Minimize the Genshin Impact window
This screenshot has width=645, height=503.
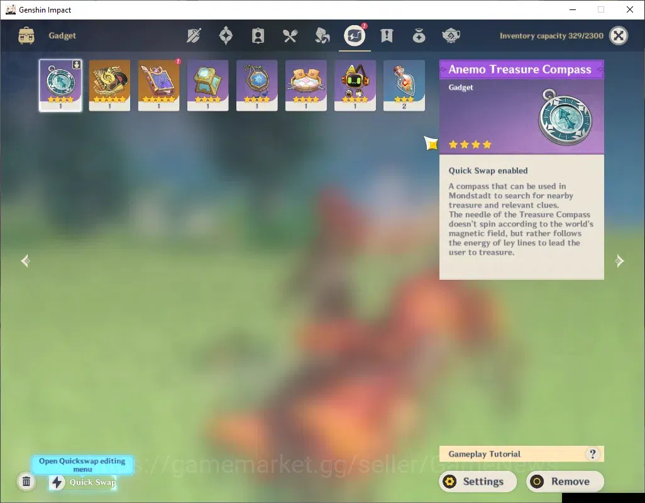tap(572, 9)
